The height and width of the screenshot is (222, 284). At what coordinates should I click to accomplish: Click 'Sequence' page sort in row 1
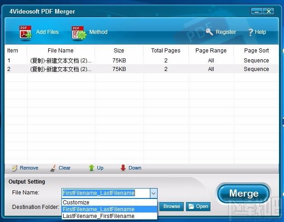(x=256, y=61)
